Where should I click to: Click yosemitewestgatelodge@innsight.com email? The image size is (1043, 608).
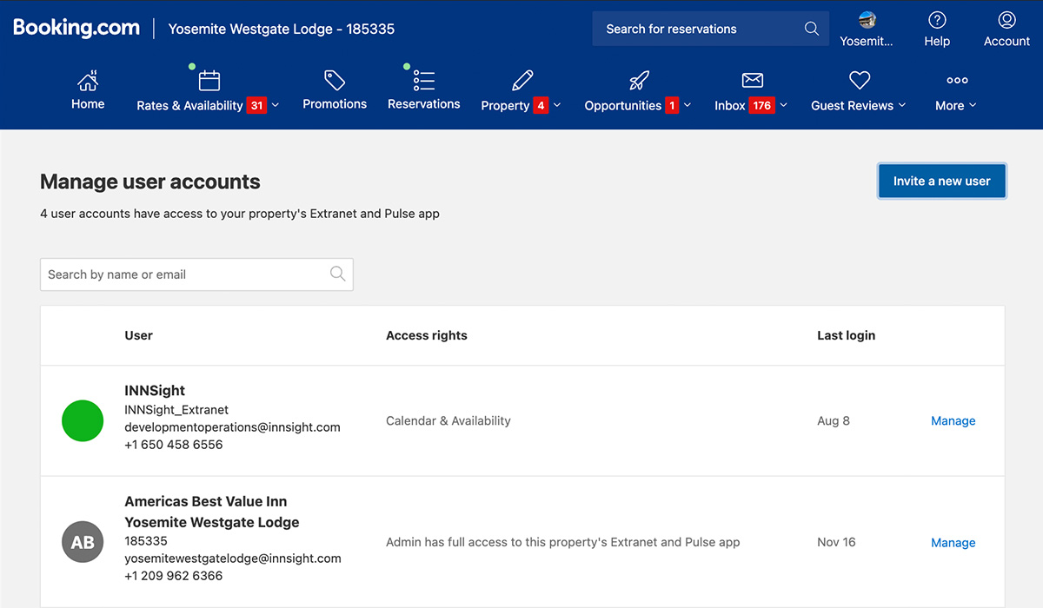pyautogui.click(x=233, y=558)
